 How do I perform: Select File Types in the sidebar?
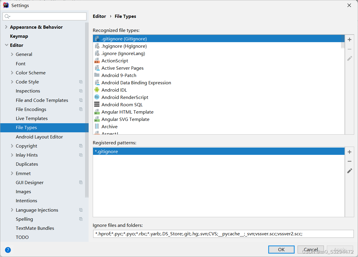[44, 128]
